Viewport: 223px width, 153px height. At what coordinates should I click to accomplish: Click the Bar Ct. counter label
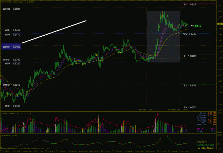200,129
